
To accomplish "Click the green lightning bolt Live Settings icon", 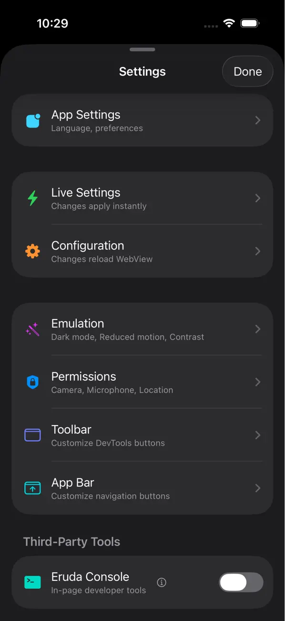I will point(32,198).
